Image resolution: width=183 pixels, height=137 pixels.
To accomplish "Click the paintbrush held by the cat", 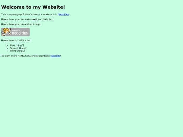I will point(10,31).
